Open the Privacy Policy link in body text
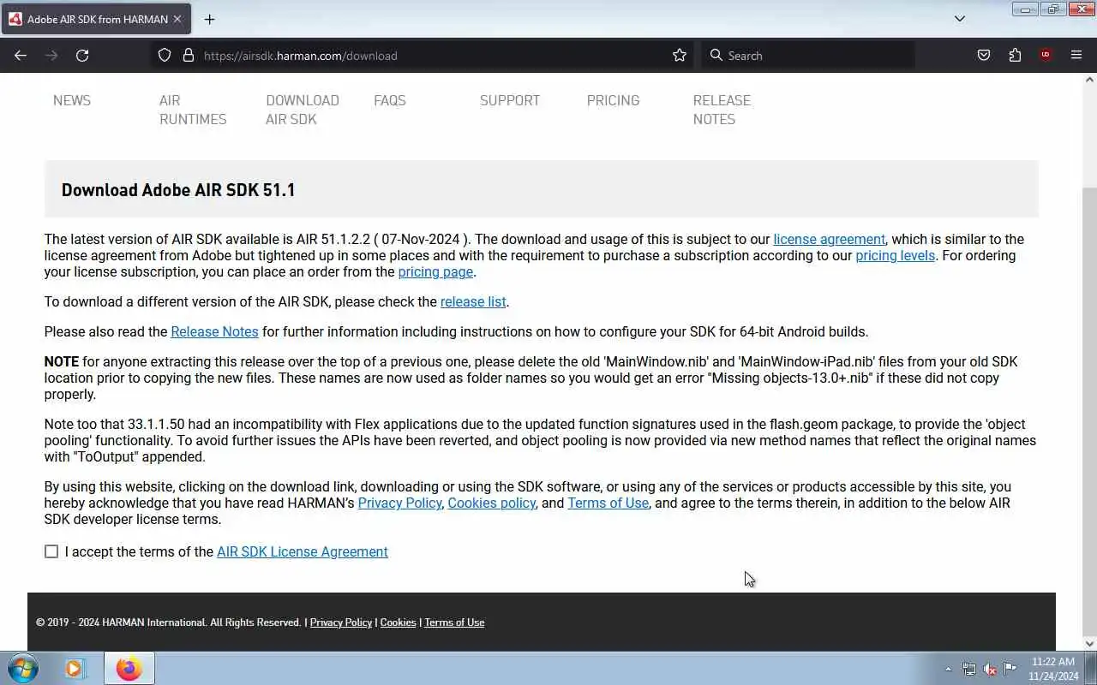1097x685 pixels. [x=399, y=503]
